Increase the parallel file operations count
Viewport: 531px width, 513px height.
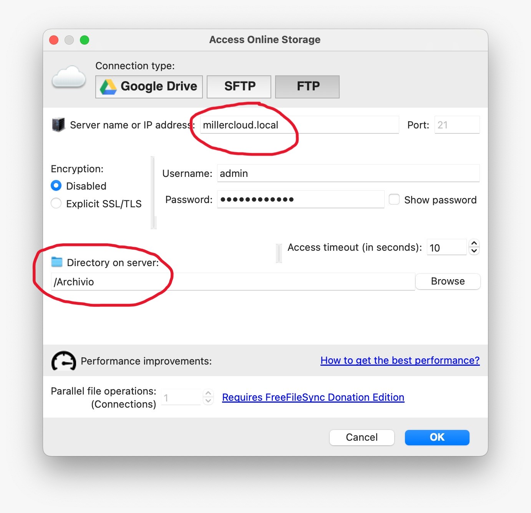tap(208, 393)
